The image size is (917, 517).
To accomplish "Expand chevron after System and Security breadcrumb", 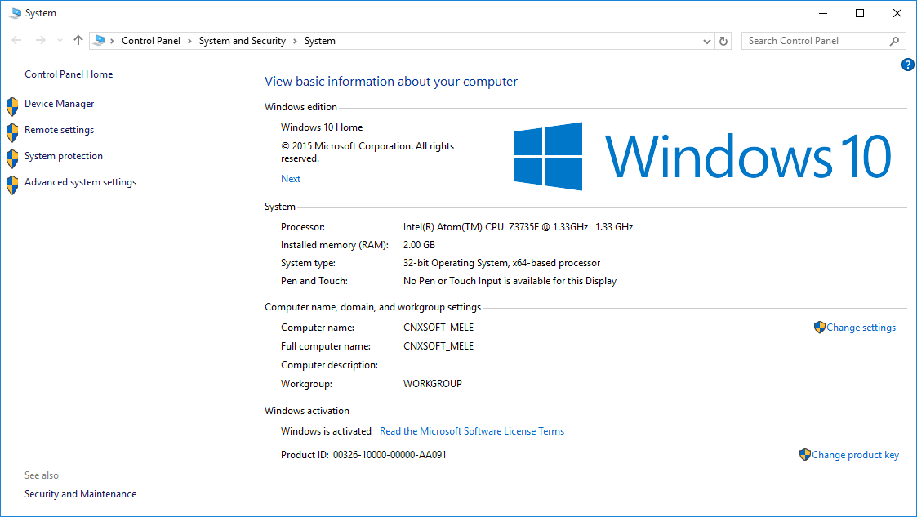I will pyautogui.click(x=295, y=41).
